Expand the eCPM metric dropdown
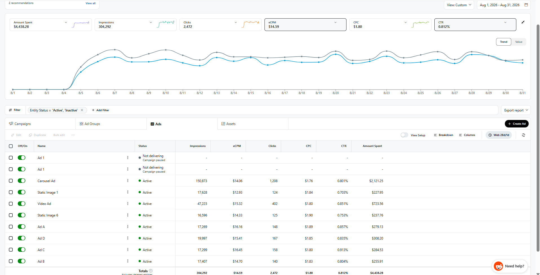Image resolution: width=540 pixels, height=275 pixels. [335, 23]
